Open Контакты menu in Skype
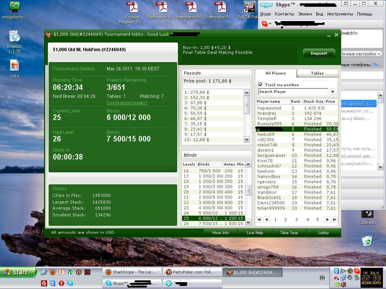This screenshot has width=386, height=289. tap(284, 14)
